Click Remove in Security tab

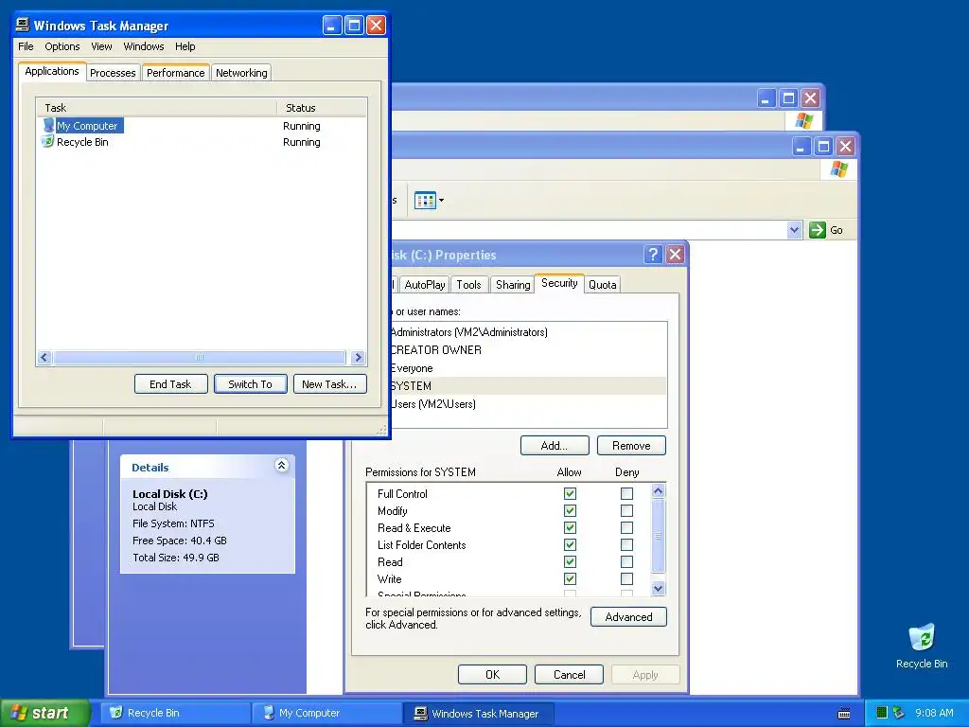(631, 446)
